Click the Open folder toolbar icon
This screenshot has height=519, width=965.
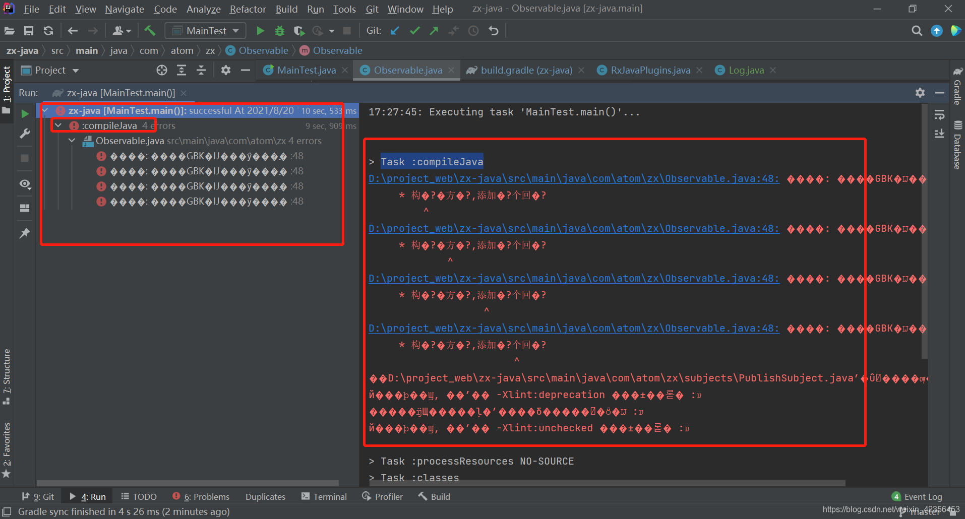tap(10, 31)
